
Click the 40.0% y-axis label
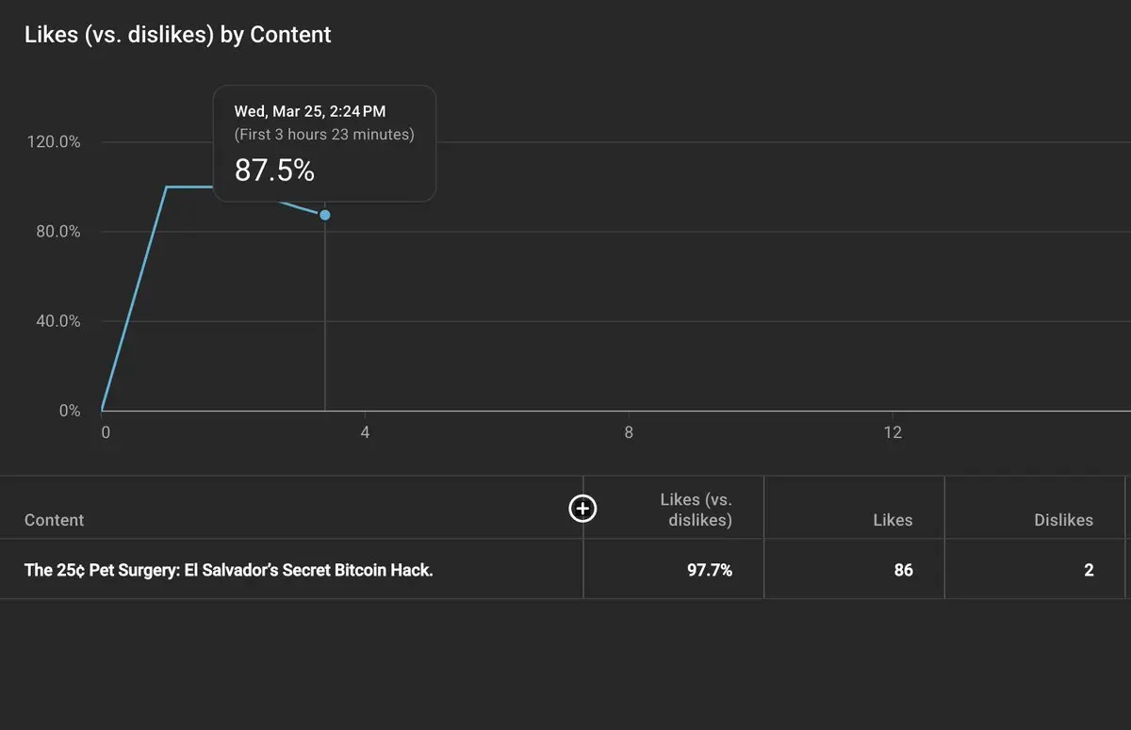[58, 321]
